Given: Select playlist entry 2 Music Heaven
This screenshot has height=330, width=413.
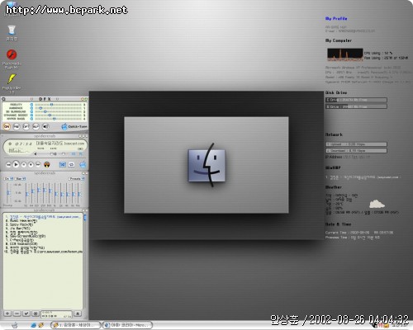Looking at the screenshot, I should [x=21, y=221].
